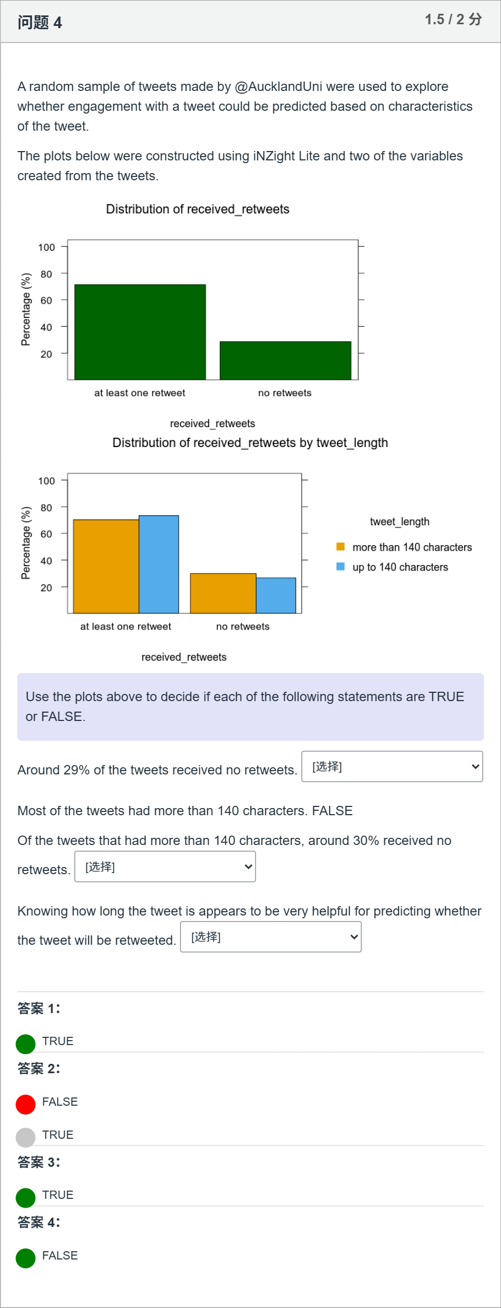Click the 1.5 / 2 分 score label
Viewport: 501px width, 1308px height.
[453, 19]
